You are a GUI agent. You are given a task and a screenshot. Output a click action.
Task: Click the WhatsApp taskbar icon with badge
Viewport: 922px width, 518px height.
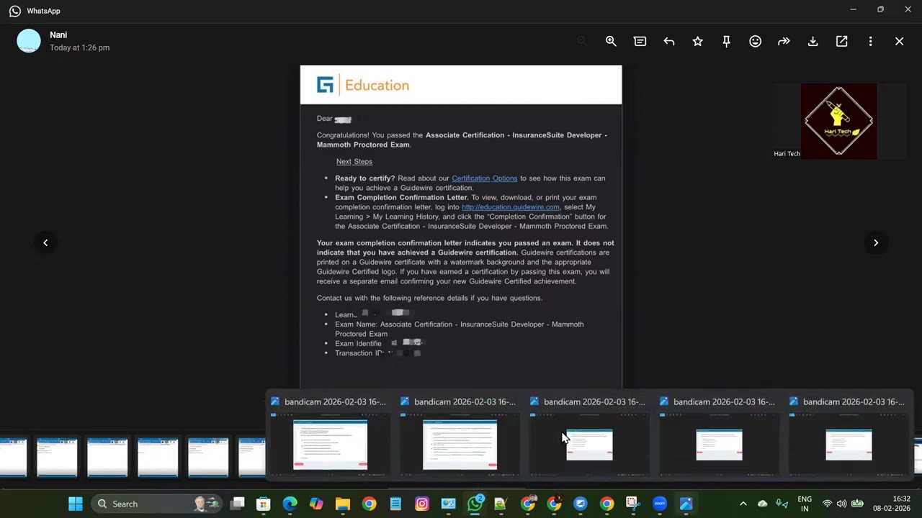(x=475, y=504)
